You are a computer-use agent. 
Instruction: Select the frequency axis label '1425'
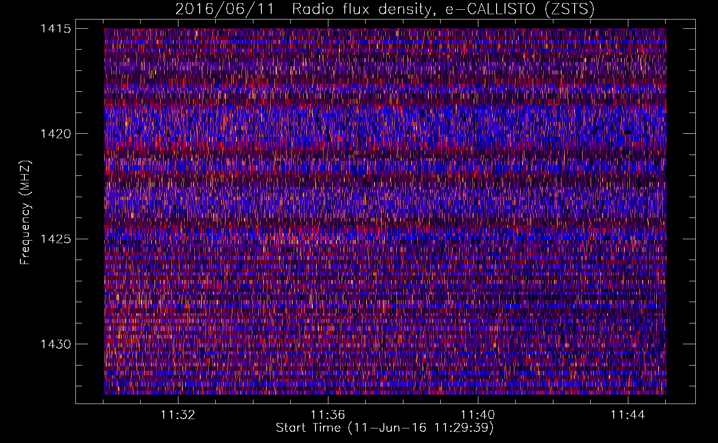point(55,239)
